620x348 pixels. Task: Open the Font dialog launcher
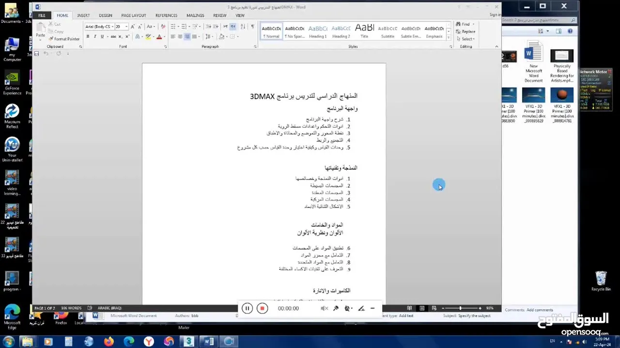tap(165, 47)
